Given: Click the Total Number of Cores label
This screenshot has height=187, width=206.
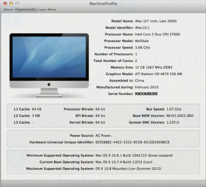Looking at the screenshot, I should click(113, 61).
